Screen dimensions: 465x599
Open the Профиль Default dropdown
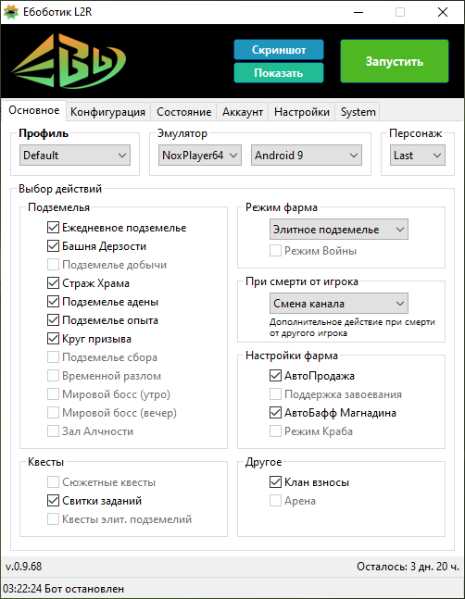click(75, 156)
